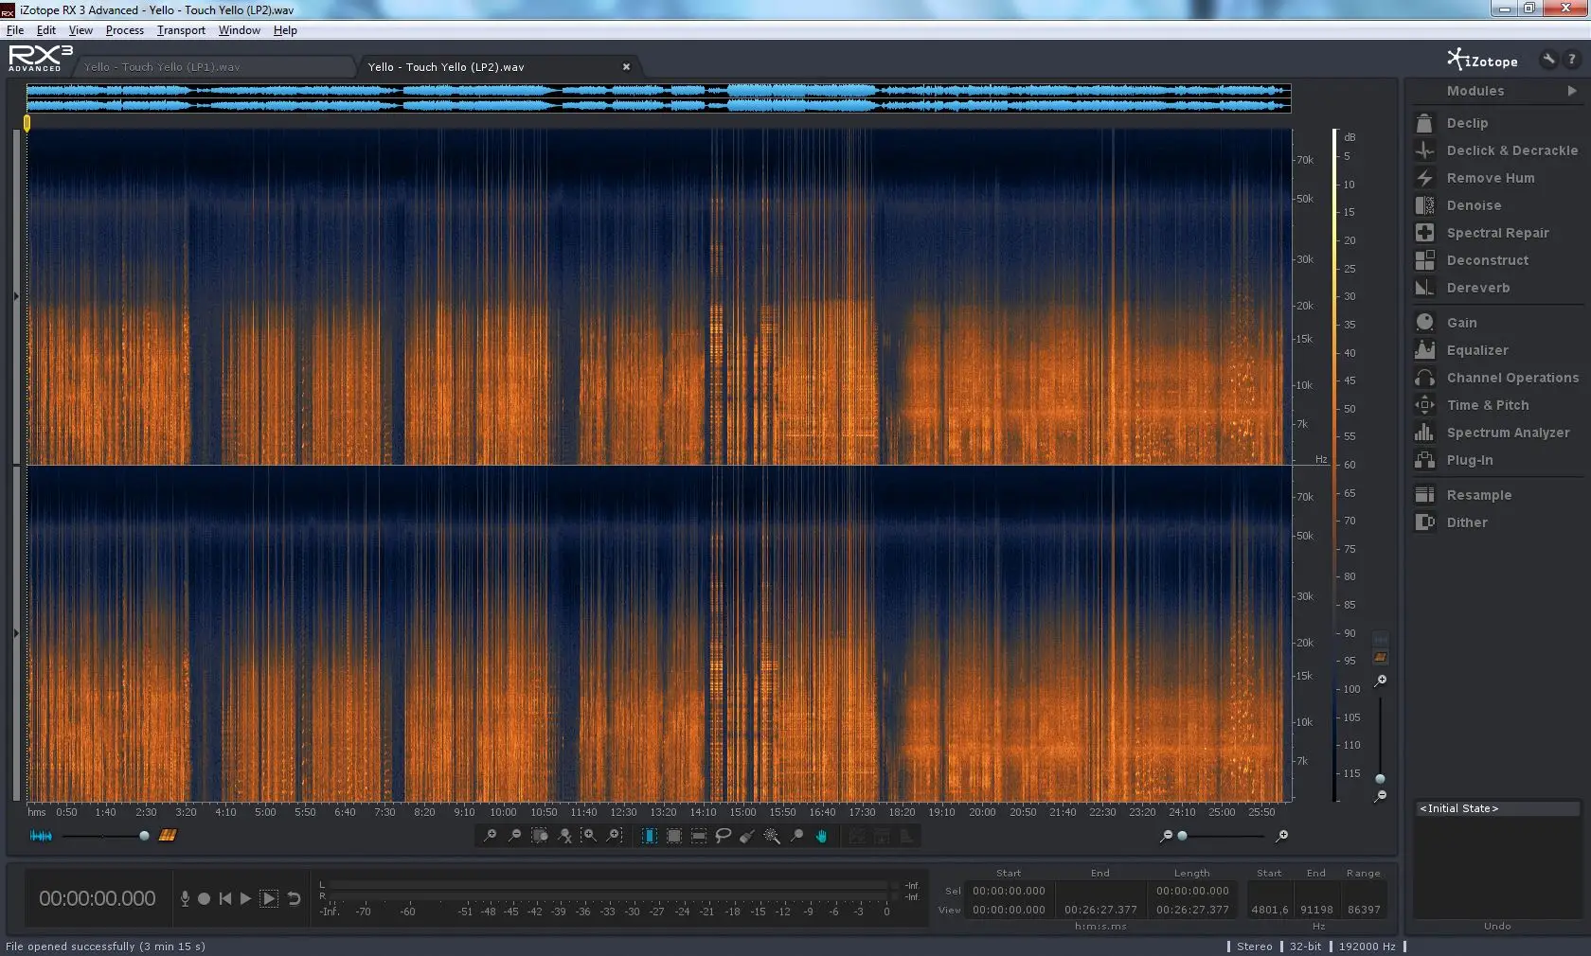
Task: Click the overview waveform navigator
Action: [658, 98]
